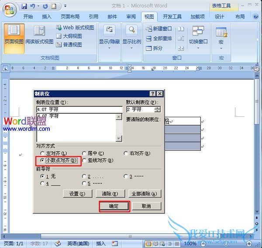
Task: Open the 插入 ribbon tab
Action: click(x=46, y=17)
